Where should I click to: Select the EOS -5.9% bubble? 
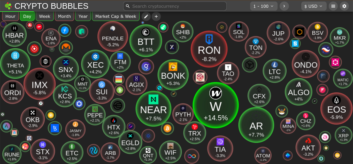coord(336,108)
